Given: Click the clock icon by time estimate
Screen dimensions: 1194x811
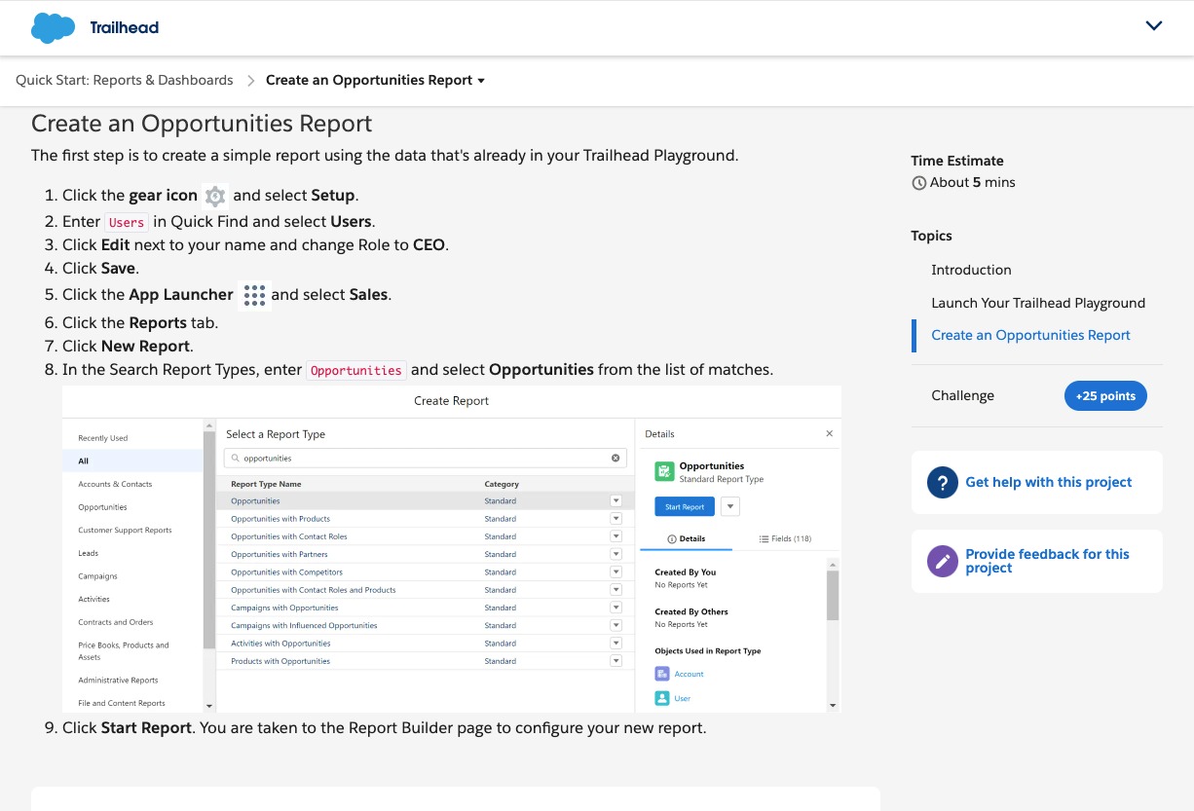Looking at the screenshot, I should coord(918,183).
